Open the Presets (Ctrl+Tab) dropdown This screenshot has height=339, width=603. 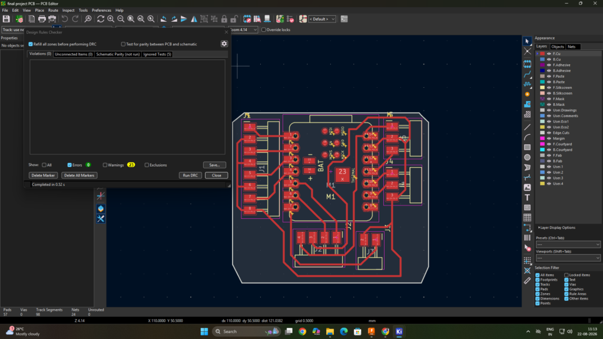(568, 244)
